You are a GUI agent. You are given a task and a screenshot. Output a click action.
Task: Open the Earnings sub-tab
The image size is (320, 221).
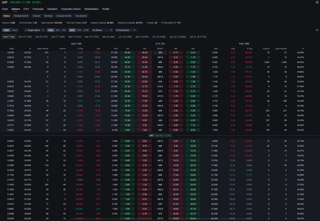[48, 16]
